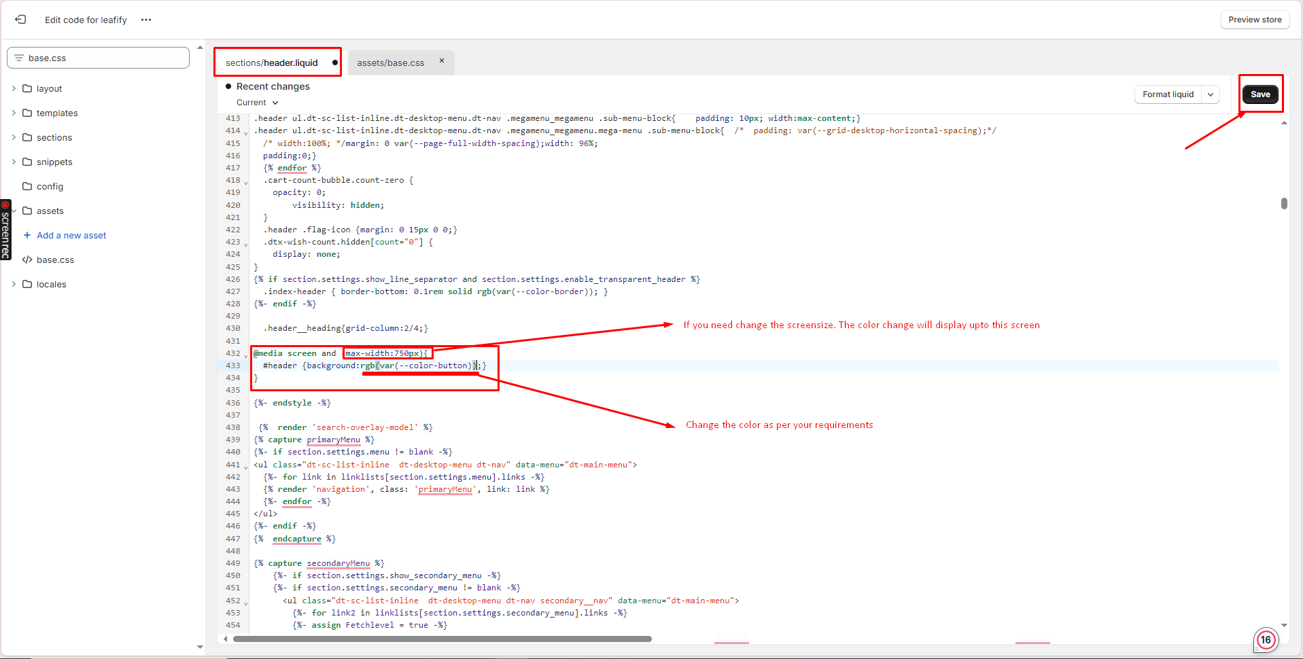Expand the sections folder chevron

coord(14,137)
